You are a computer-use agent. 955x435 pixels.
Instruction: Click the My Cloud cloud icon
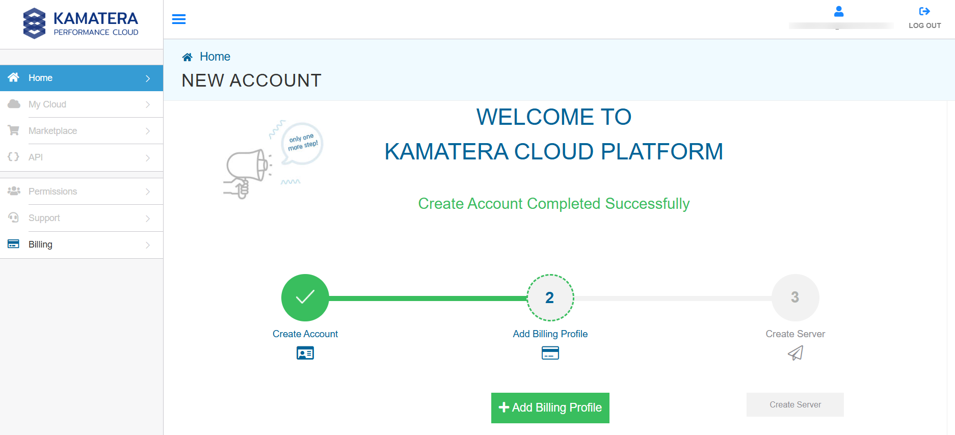coord(14,104)
